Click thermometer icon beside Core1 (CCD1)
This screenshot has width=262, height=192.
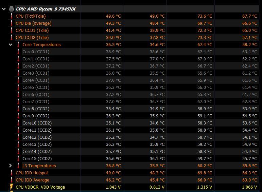[x=18, y=59]
